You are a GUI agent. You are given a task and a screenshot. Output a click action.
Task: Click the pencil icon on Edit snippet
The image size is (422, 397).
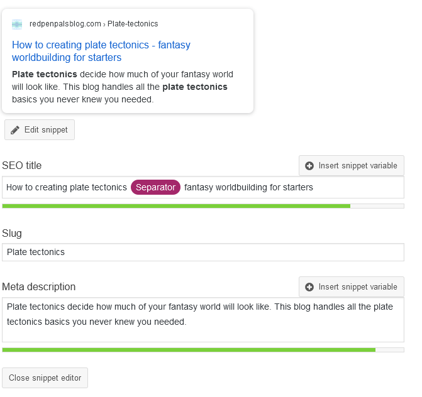click(x=15, y=130)
